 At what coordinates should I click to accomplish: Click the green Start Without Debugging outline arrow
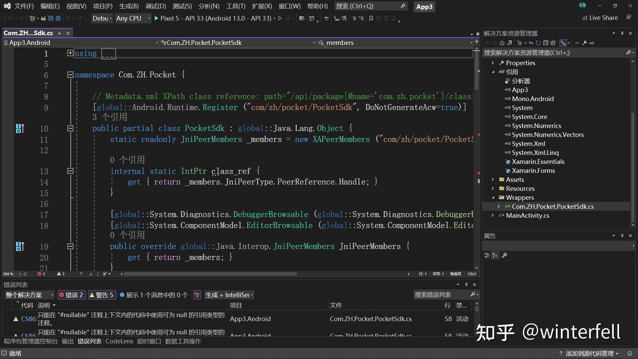[x=280, y=19]
